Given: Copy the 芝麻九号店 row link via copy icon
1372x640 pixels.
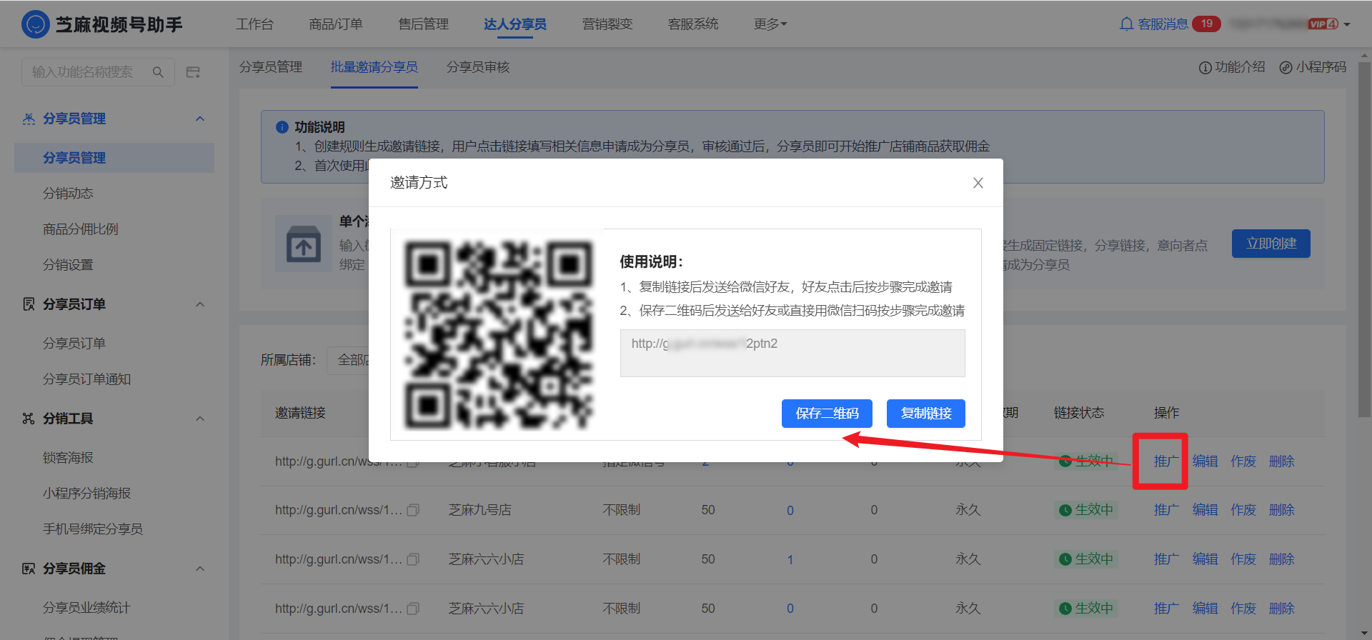Looking at the screenshot, I should coord(413,511).
